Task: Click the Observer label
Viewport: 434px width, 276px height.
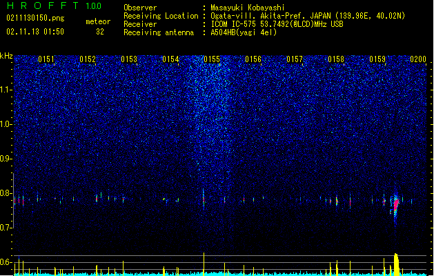Action: tap(140, 8)
